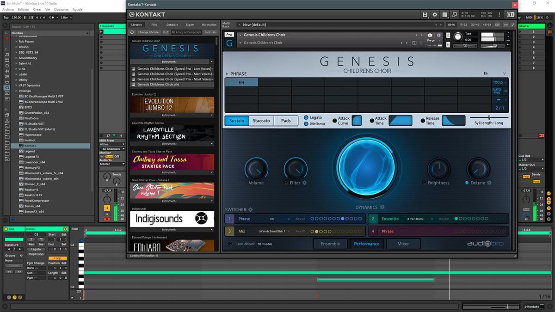Launch the first clip slot in 1 Kontakt track

101,32
